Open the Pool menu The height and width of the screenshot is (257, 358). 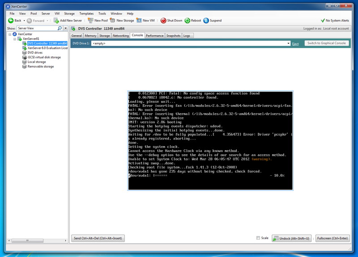coord(34,13)
